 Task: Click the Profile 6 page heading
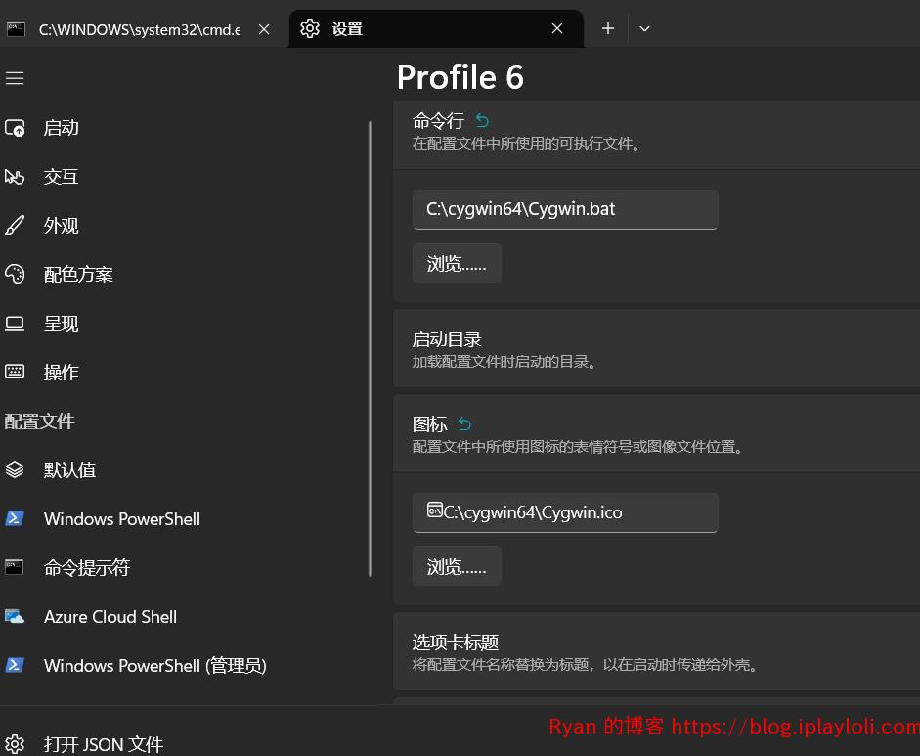tap(460, 77)
